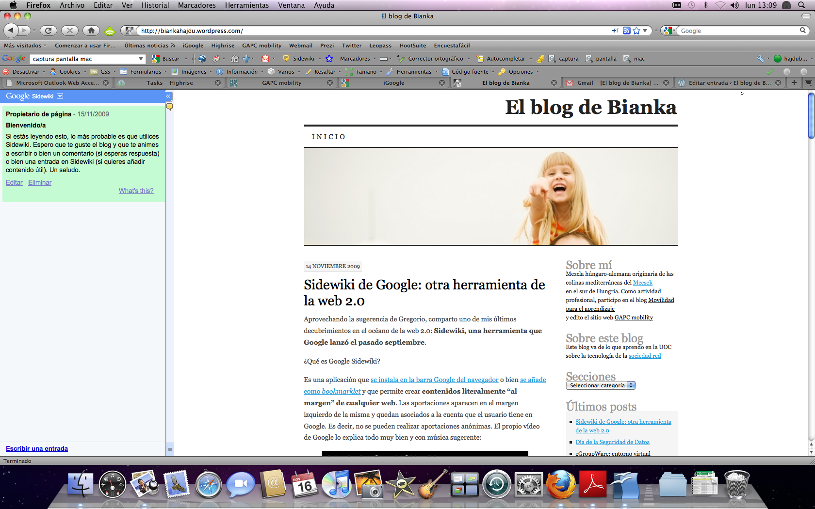The width and height of the screenshot is (815, 509).
Task: Click the blog header image of girl
Action: (490, 196)
